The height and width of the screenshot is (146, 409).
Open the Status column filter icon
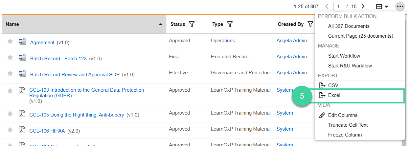pyautogui.click(x=192, y=24)
